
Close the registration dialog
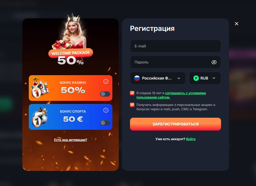click(x=236, y=24)
